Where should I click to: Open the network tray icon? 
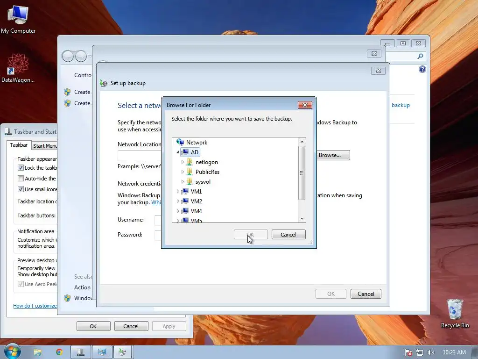420,352
